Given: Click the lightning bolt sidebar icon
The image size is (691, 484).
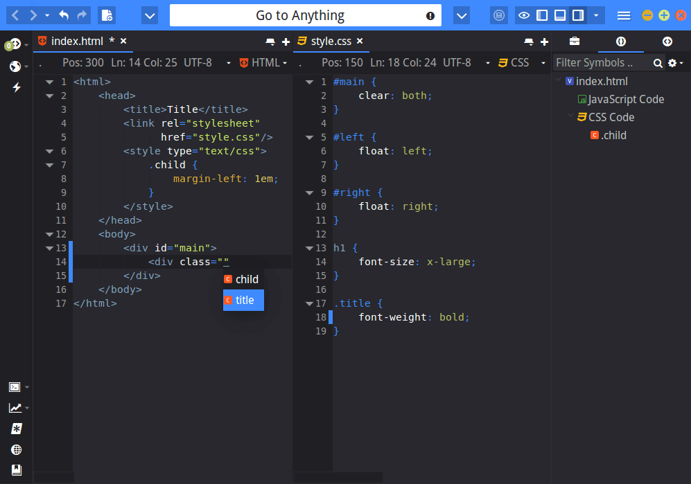Looking at the screenshot, I should 17,87.
